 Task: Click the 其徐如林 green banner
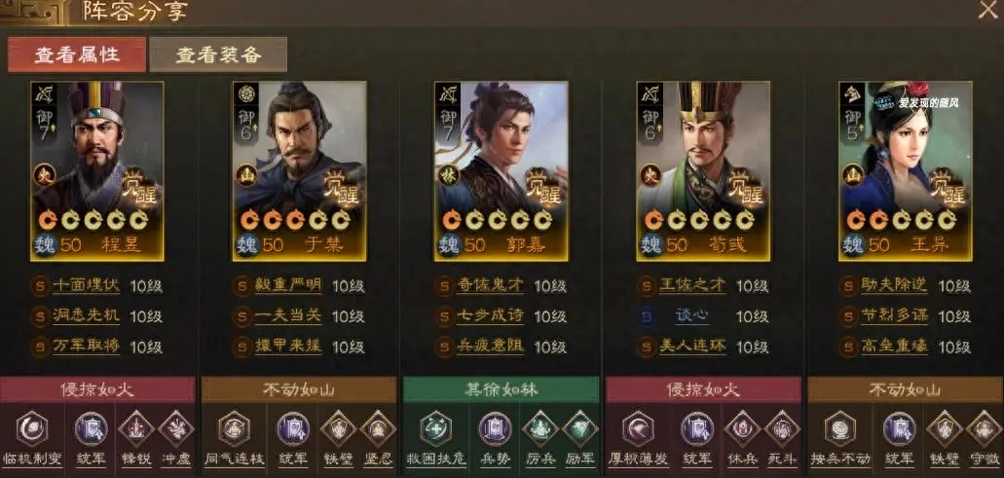click(501, 389)
